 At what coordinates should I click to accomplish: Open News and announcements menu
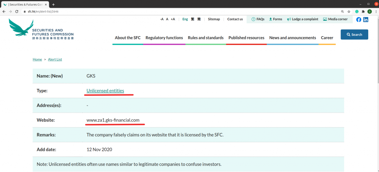pos(292,38)
